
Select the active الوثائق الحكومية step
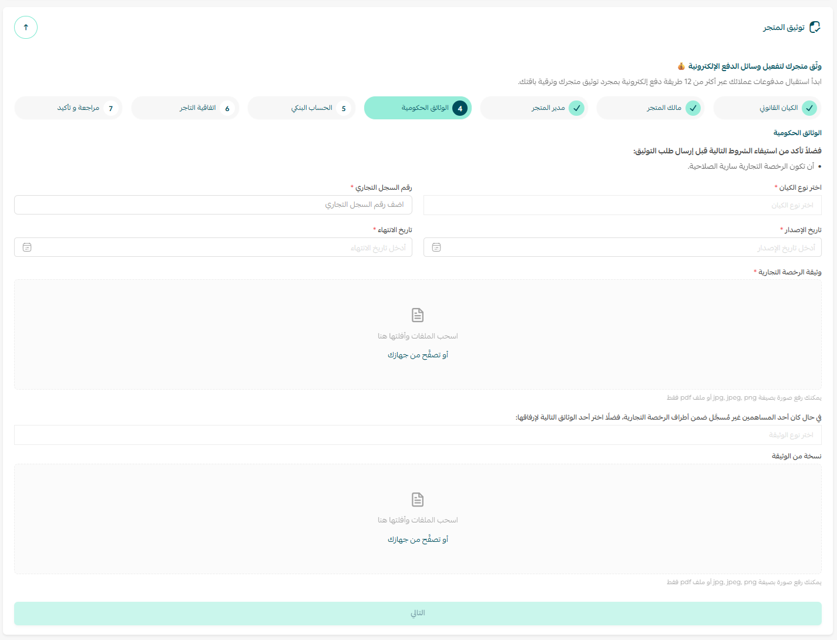[x=418, y=108]
